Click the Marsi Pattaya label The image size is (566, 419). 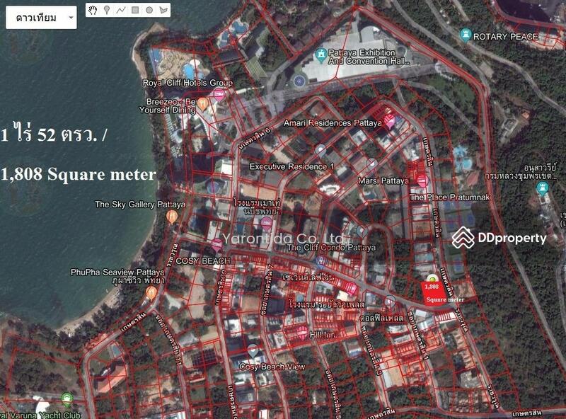pos(383,180)
